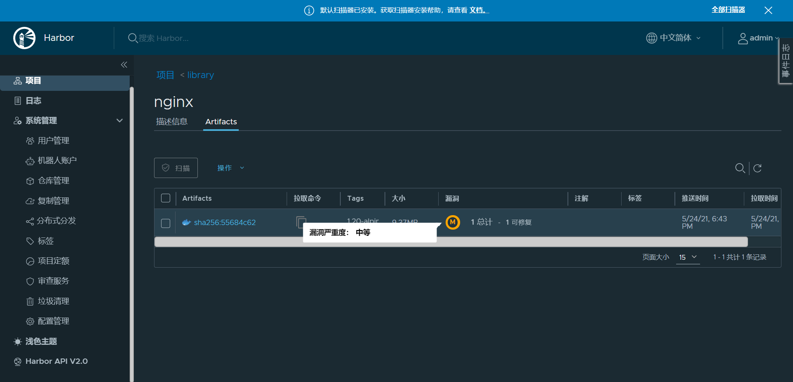Open 用户管理 in the sidebar
The height and width of the screenshot is (382, 793).
(x=54, y=141)
